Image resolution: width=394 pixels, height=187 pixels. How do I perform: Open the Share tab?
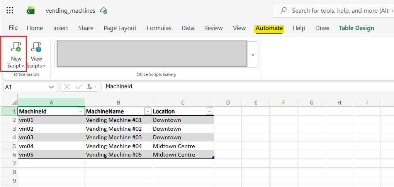click(86, 28)
